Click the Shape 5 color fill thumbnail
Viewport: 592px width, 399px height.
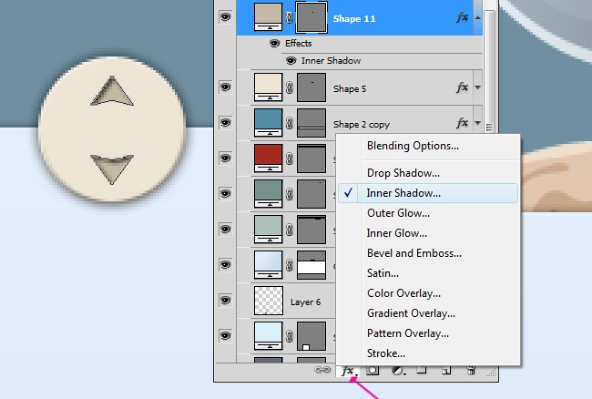[269, 87]
